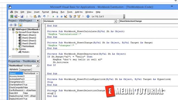This screenshot has height=100, width=178.
Task: Open the Workbook object dropdown
Action: pos(115,21)
